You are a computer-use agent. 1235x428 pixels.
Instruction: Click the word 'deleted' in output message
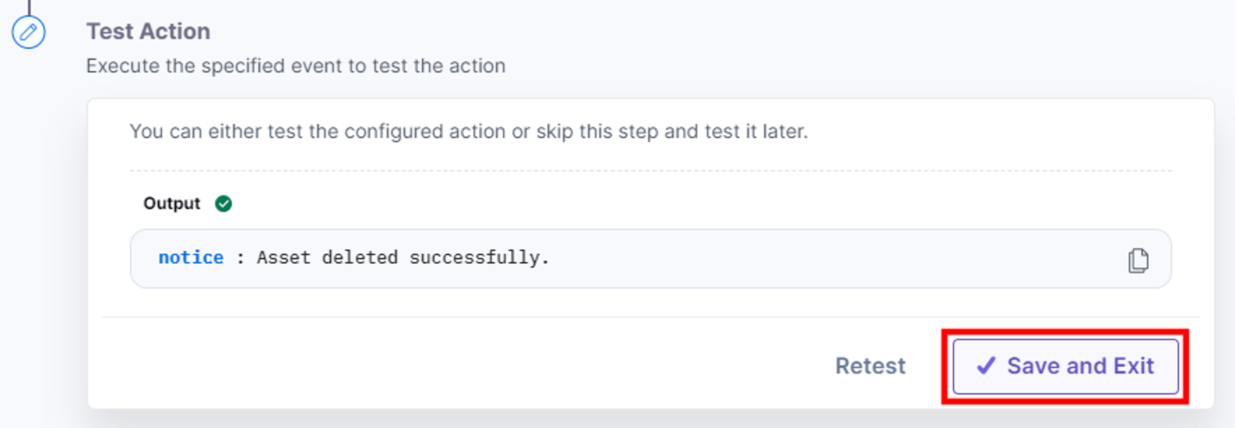[360, 258]
